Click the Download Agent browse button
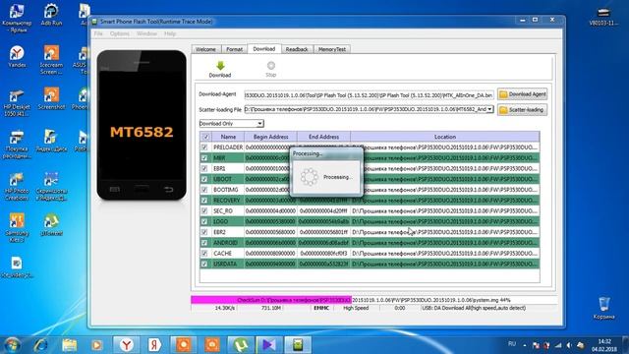The width and height of the screenshot is (629, 354). 522,94
